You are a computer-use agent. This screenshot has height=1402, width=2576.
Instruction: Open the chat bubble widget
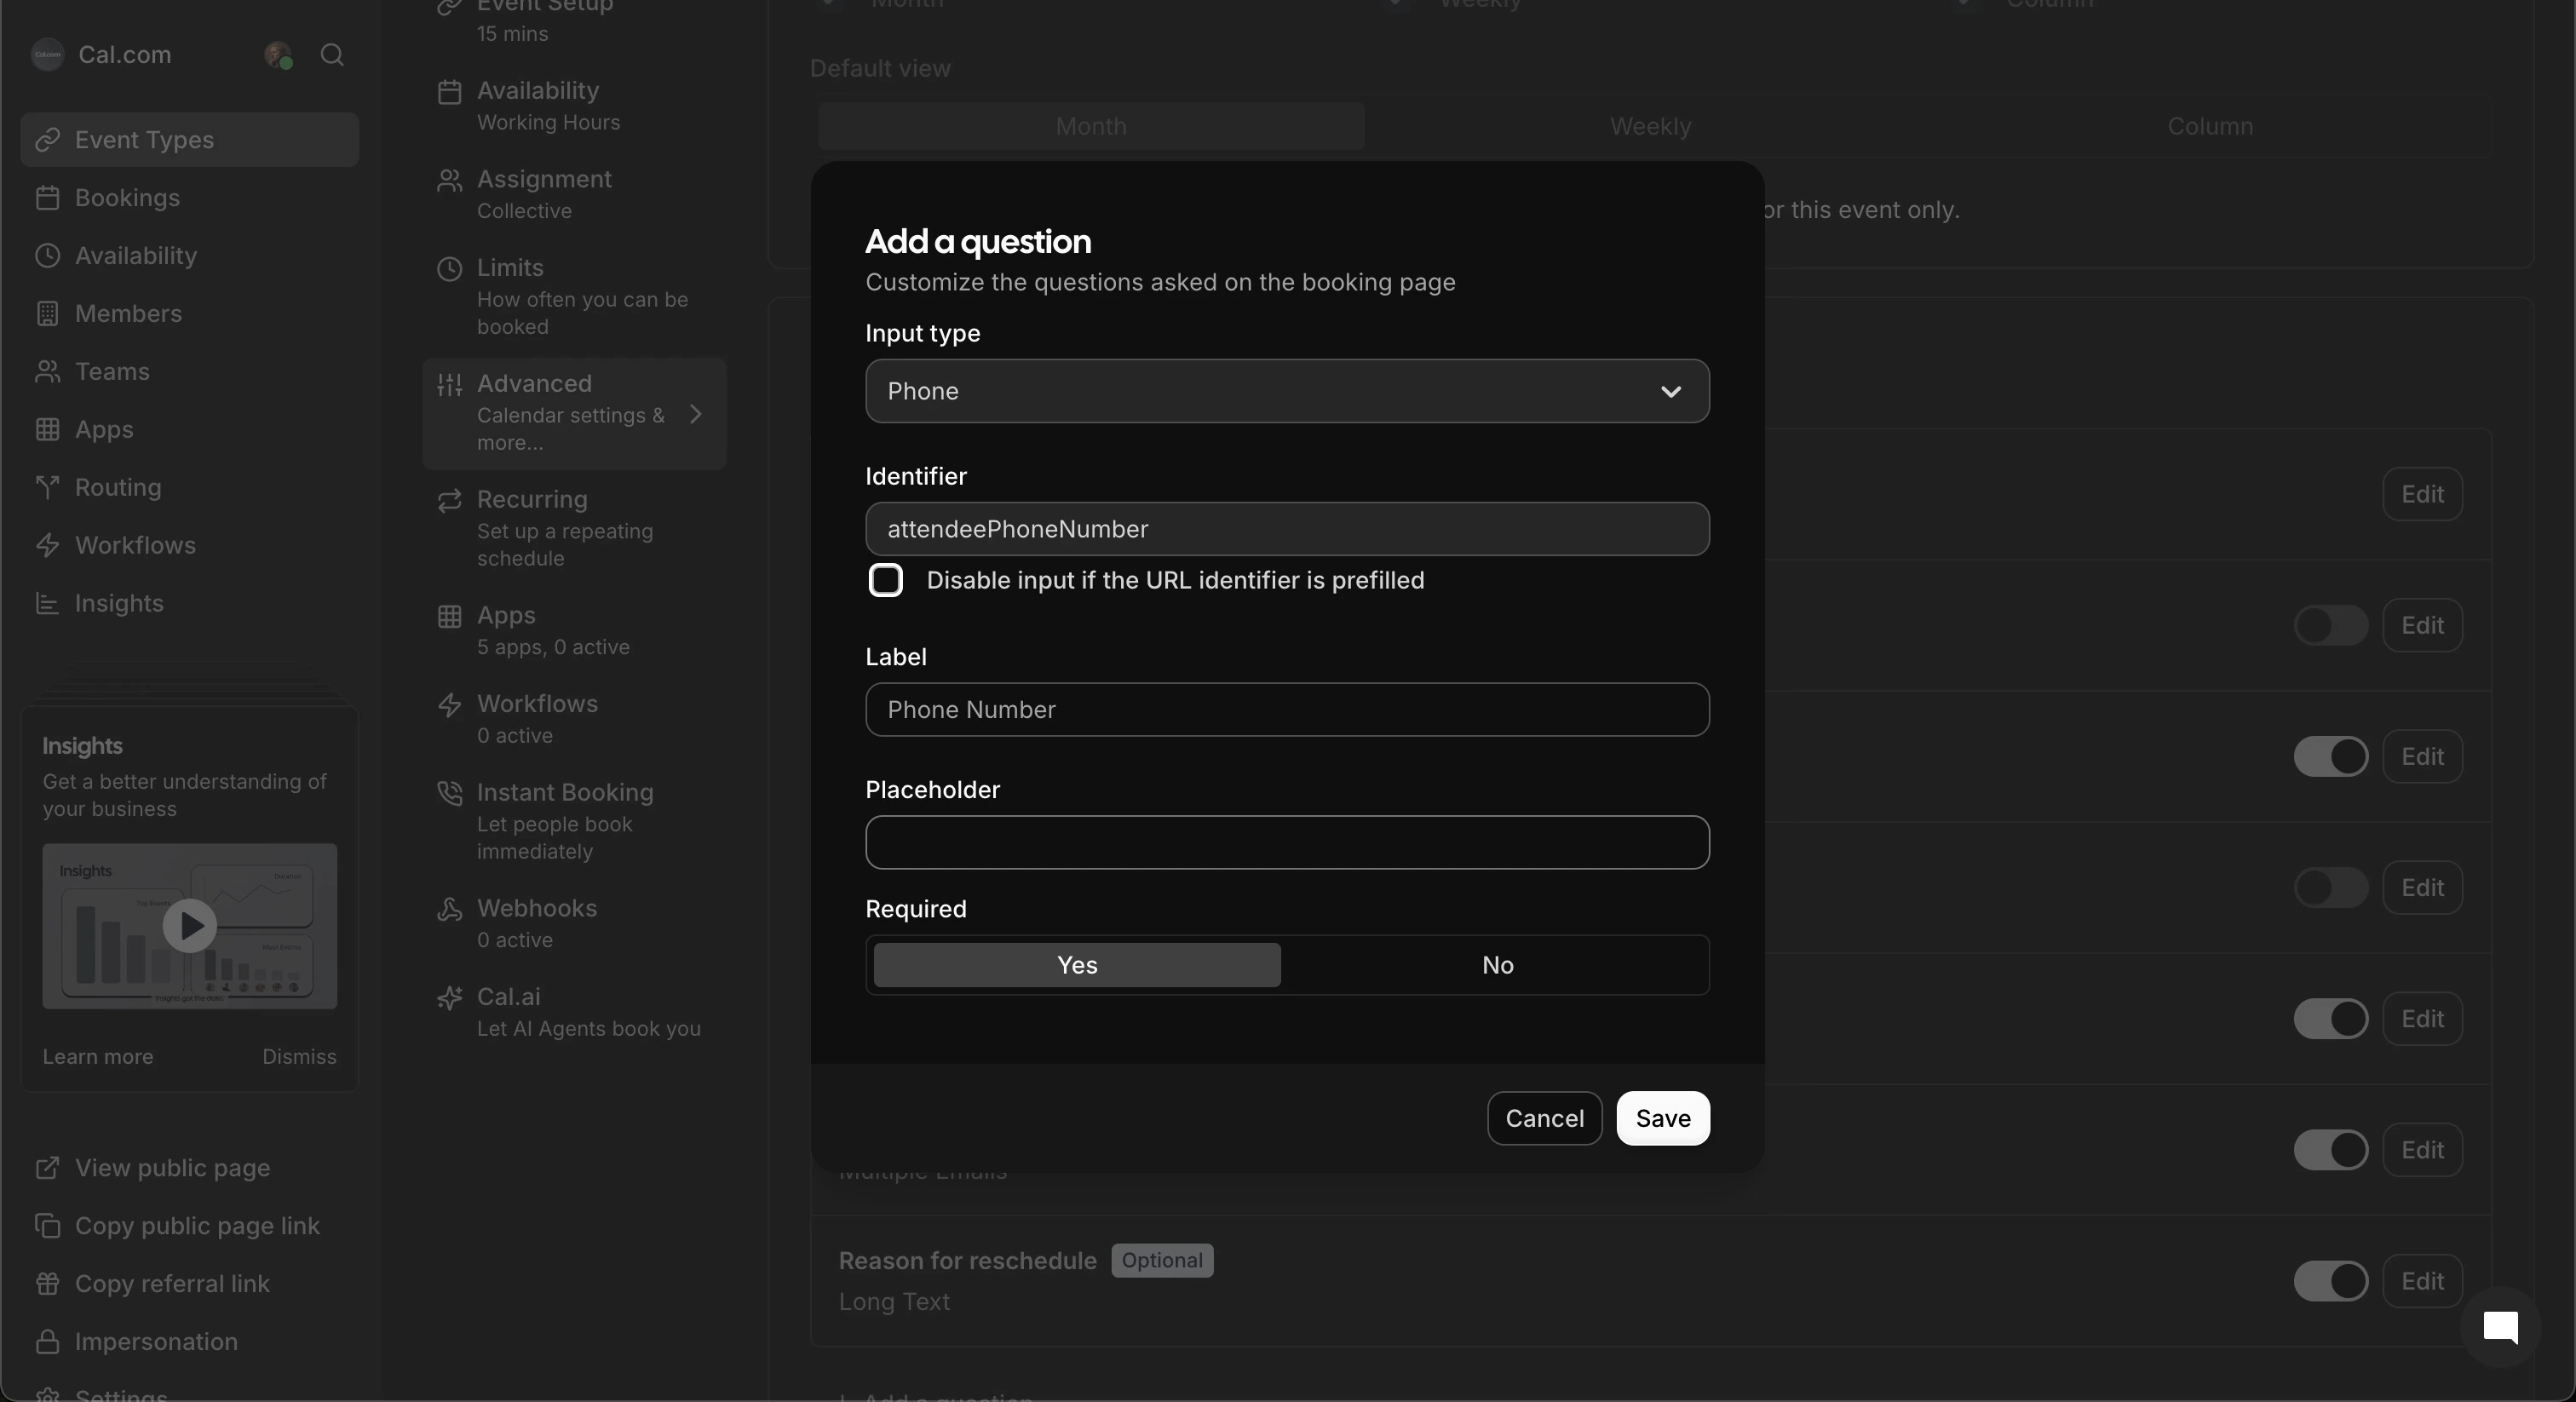pyautogui.click(x=2500, y=1327)
